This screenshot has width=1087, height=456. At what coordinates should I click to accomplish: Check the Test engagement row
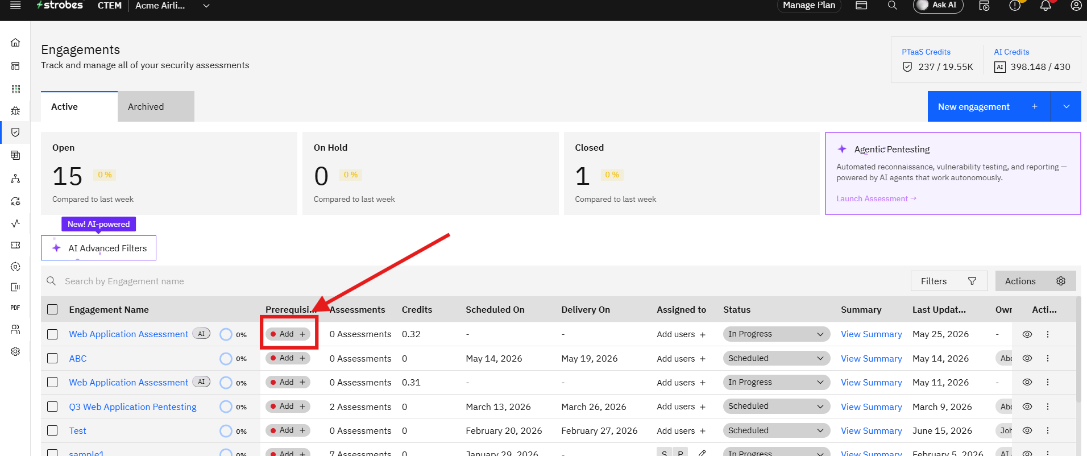52,430
